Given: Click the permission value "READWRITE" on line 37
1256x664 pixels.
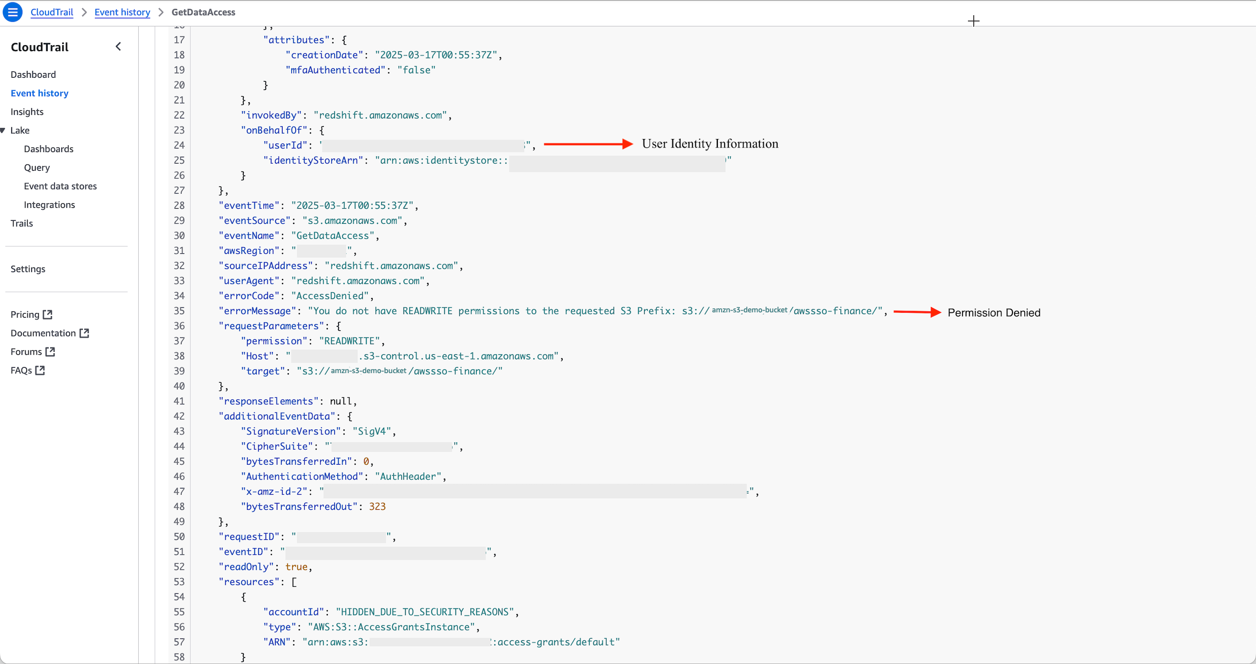Looking at the screenshot, I should (x=349, y=341).
